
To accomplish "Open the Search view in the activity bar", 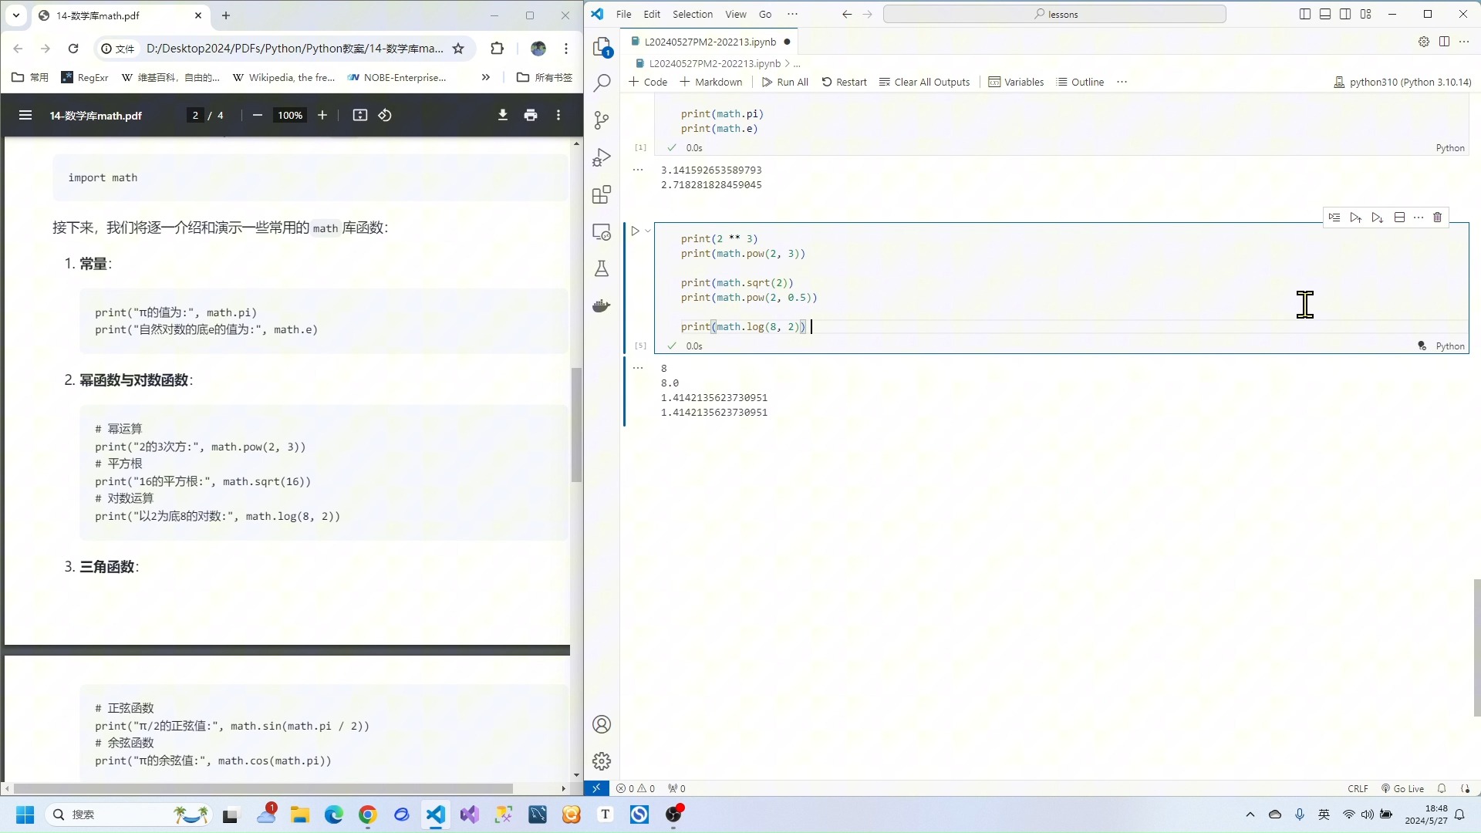I will [x=602, y=83].
